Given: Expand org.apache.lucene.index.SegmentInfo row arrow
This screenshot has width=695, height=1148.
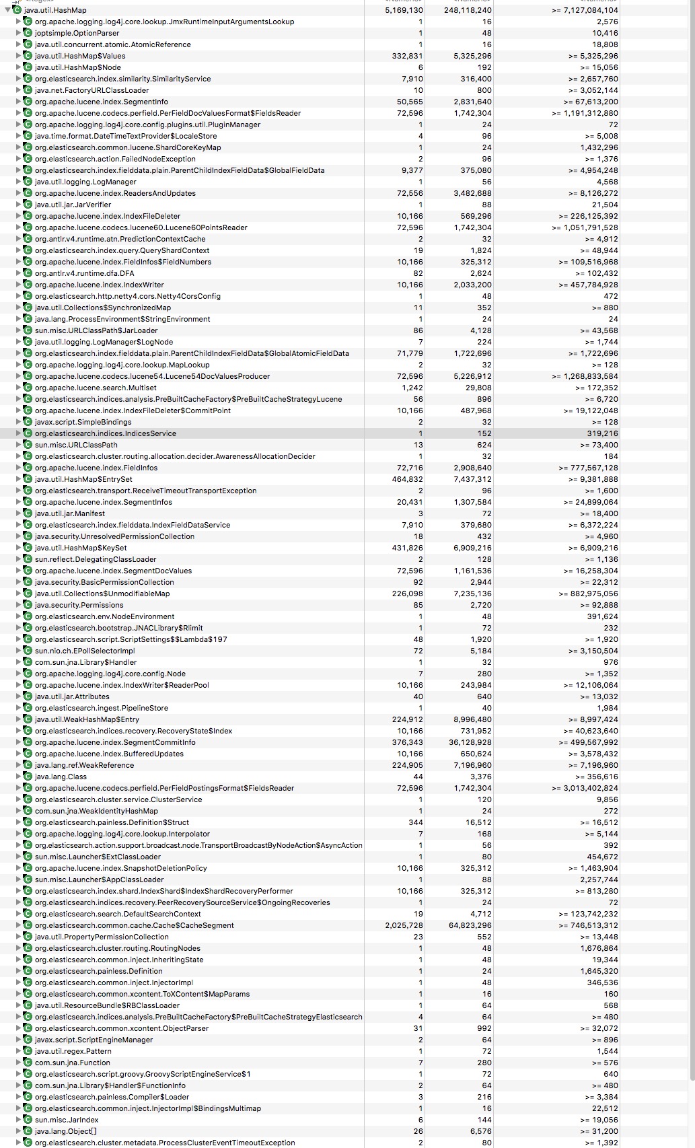Looking at the screenshot, I should click(18, 102).
